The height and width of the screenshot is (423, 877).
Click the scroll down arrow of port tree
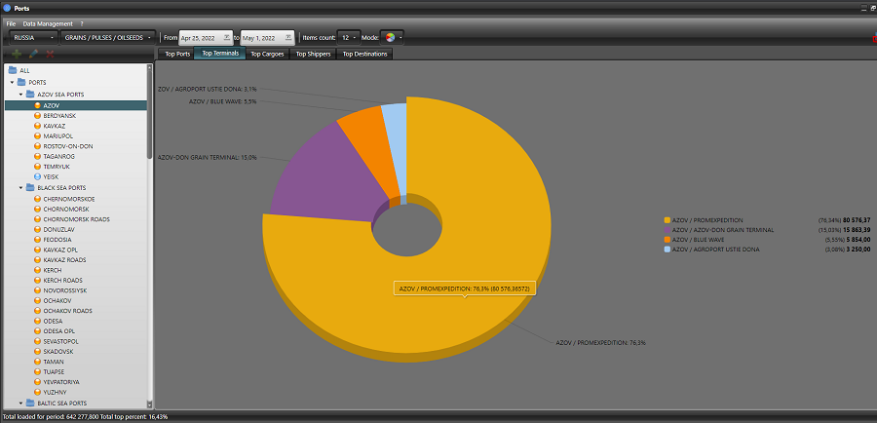click(149, 404)
